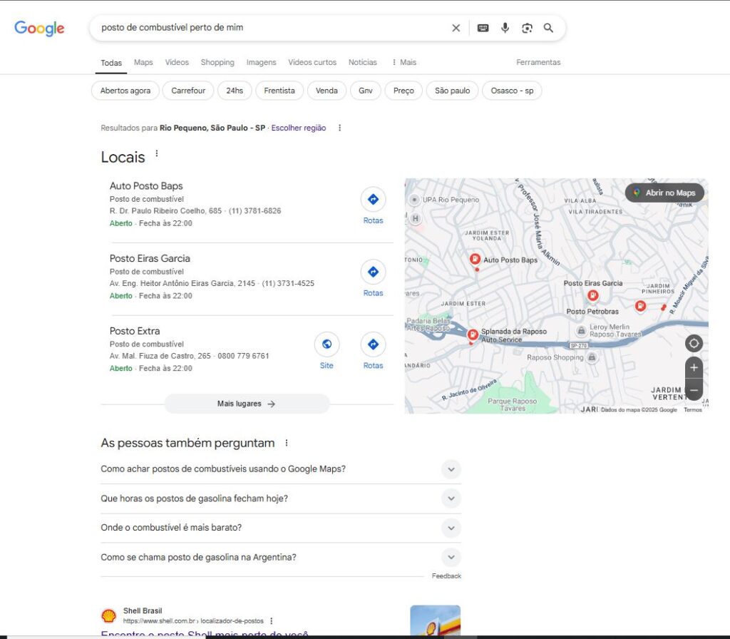Click the Leroy Merlin map marker
This screenshot has width=730, height=639.
(581, 331)
